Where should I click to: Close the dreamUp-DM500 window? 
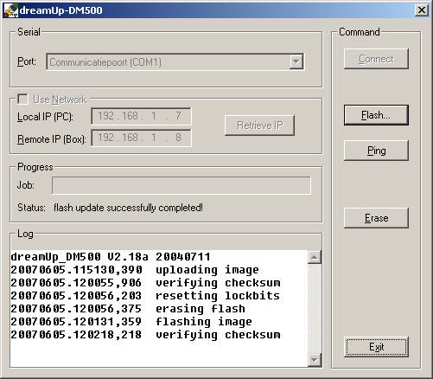click(421, 10)
